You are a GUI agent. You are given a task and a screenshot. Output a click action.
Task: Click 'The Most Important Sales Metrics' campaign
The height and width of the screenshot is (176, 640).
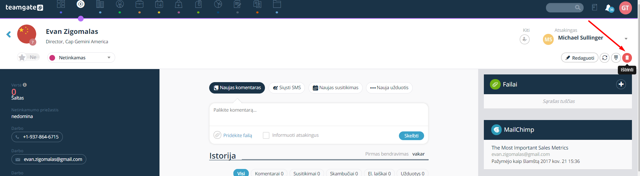[x=530, y=148]
